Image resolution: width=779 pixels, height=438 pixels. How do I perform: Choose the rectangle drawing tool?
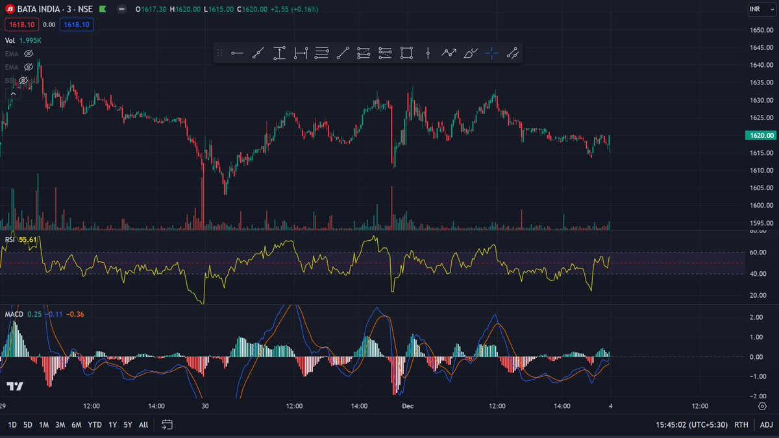(x=406, y=53)
